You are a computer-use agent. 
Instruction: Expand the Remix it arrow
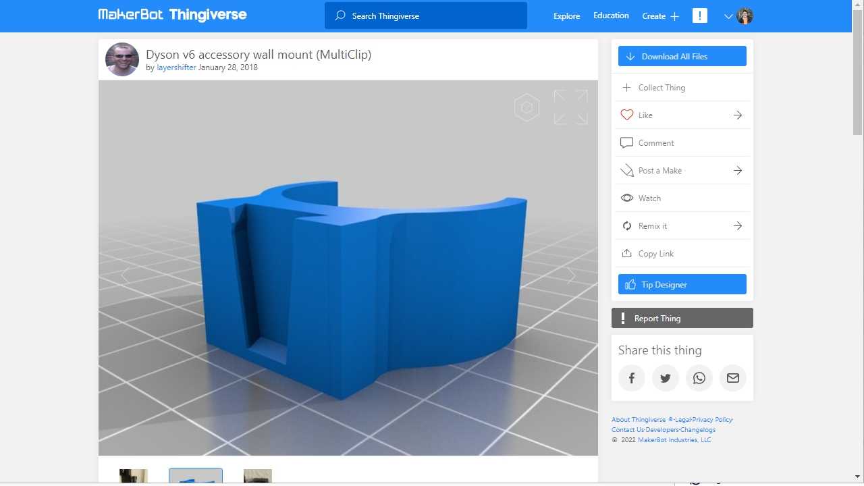738,226
